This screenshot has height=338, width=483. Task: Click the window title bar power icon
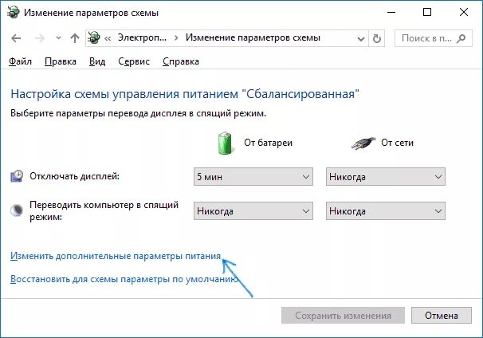tap(14, 12)
